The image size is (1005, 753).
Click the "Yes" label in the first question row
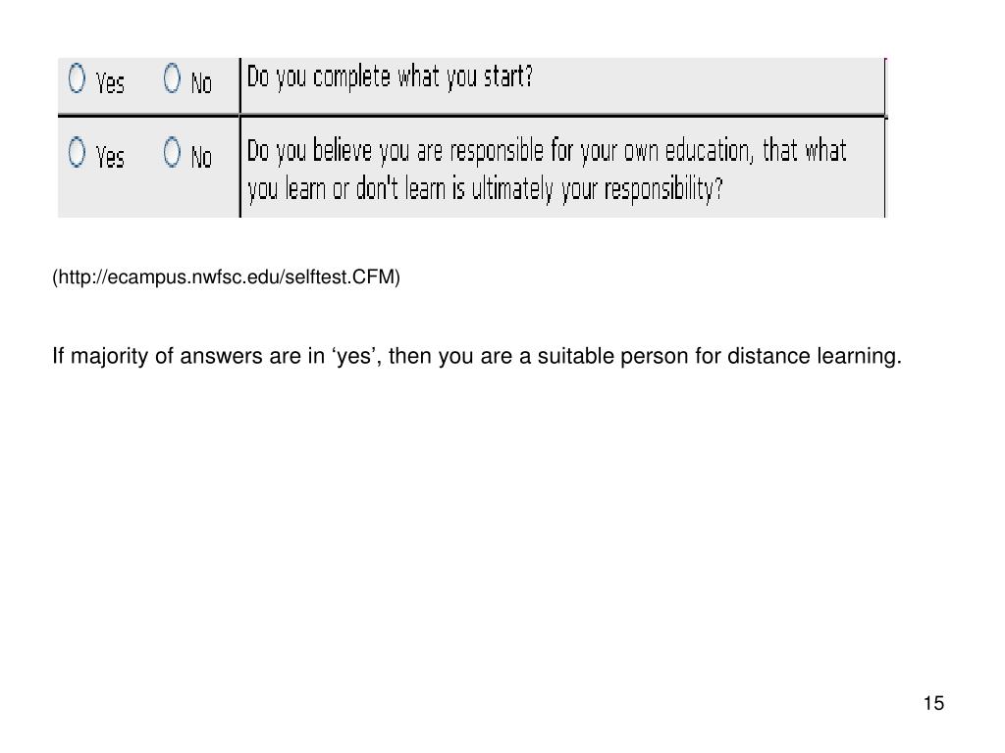click(x=110, y=82)
